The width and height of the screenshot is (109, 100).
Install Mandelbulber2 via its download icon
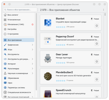tap(97, 79)
